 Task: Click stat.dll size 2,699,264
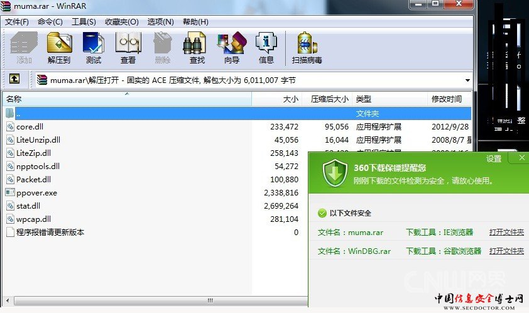(281, 206)
